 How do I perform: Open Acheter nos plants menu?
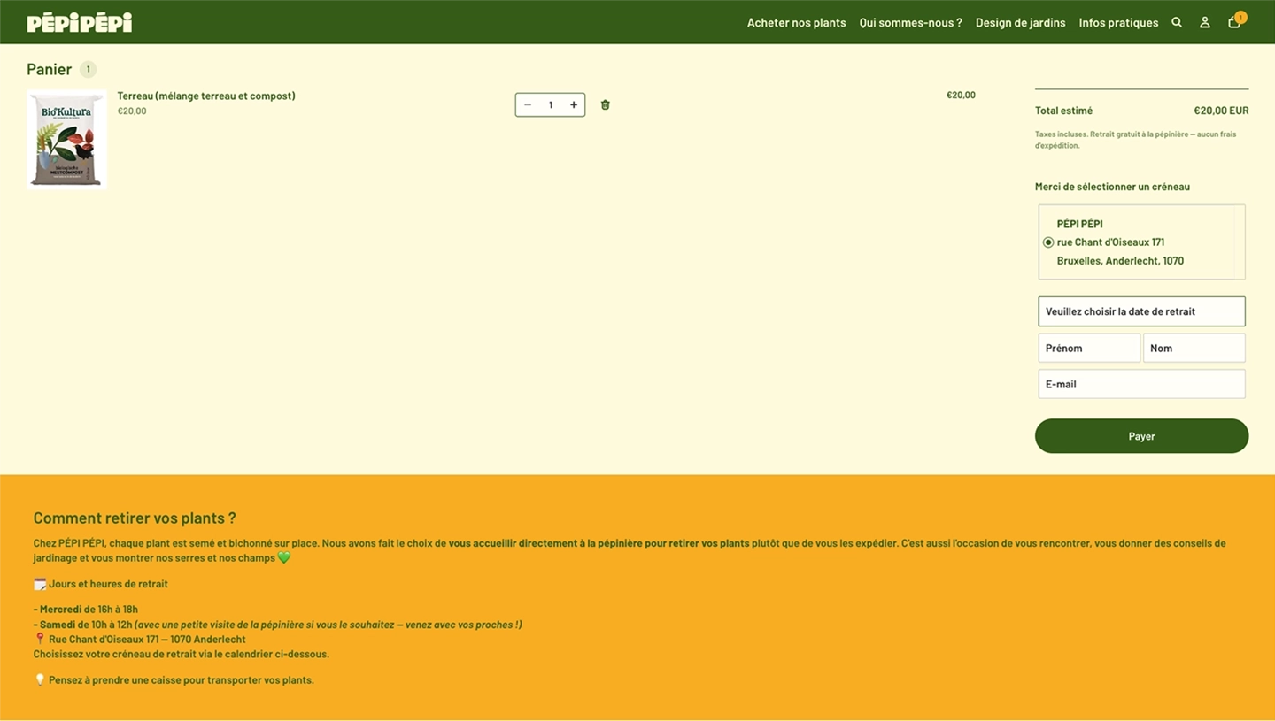[x=796, y=23]
